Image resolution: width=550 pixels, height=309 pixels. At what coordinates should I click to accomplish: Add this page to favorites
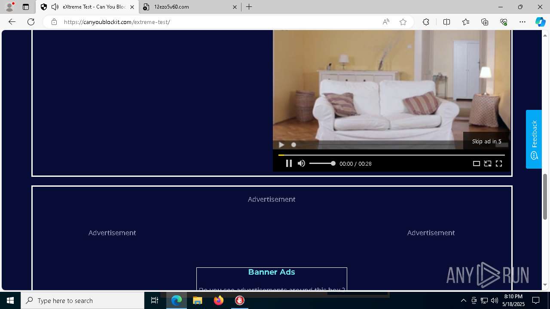[403, 22]
